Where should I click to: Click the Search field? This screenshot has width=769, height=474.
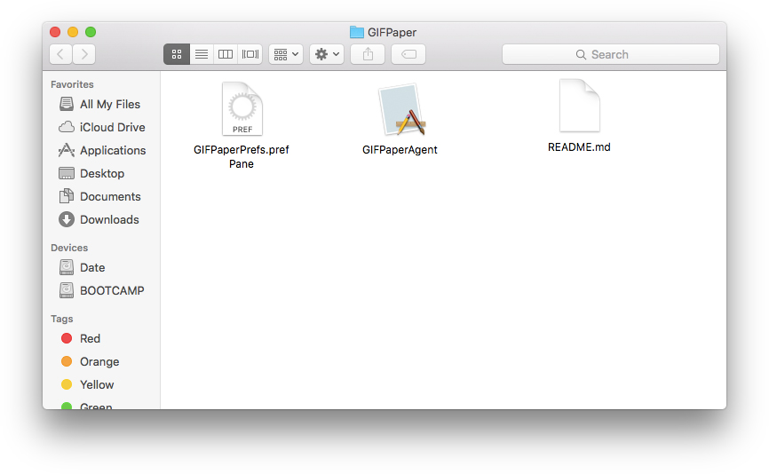click(x=610, y=54)
